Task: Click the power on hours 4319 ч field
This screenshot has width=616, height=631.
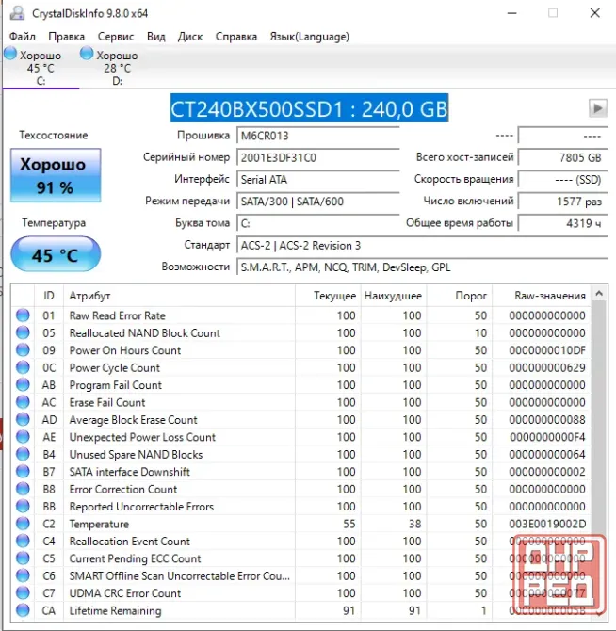Action: pos(562,223)
